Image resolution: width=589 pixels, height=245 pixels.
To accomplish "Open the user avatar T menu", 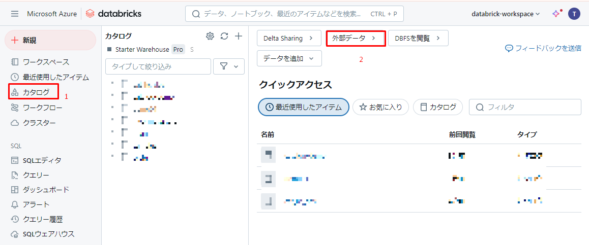I will point(574,14).
